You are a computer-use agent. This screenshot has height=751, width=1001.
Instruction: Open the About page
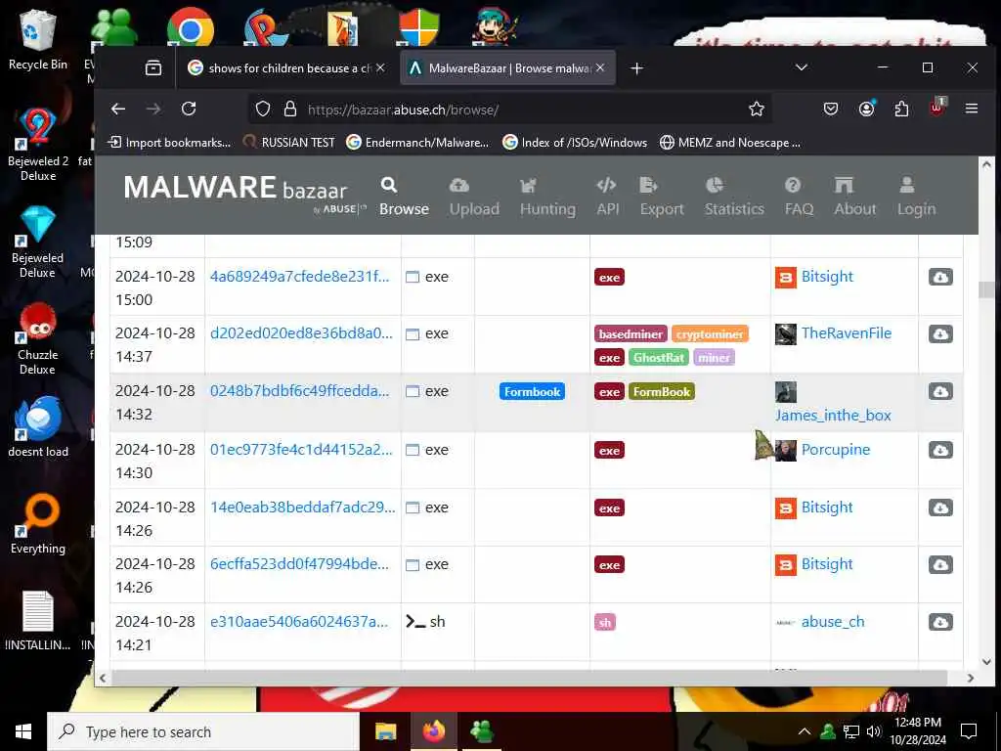pyautogui.click(x=854, y=197)
